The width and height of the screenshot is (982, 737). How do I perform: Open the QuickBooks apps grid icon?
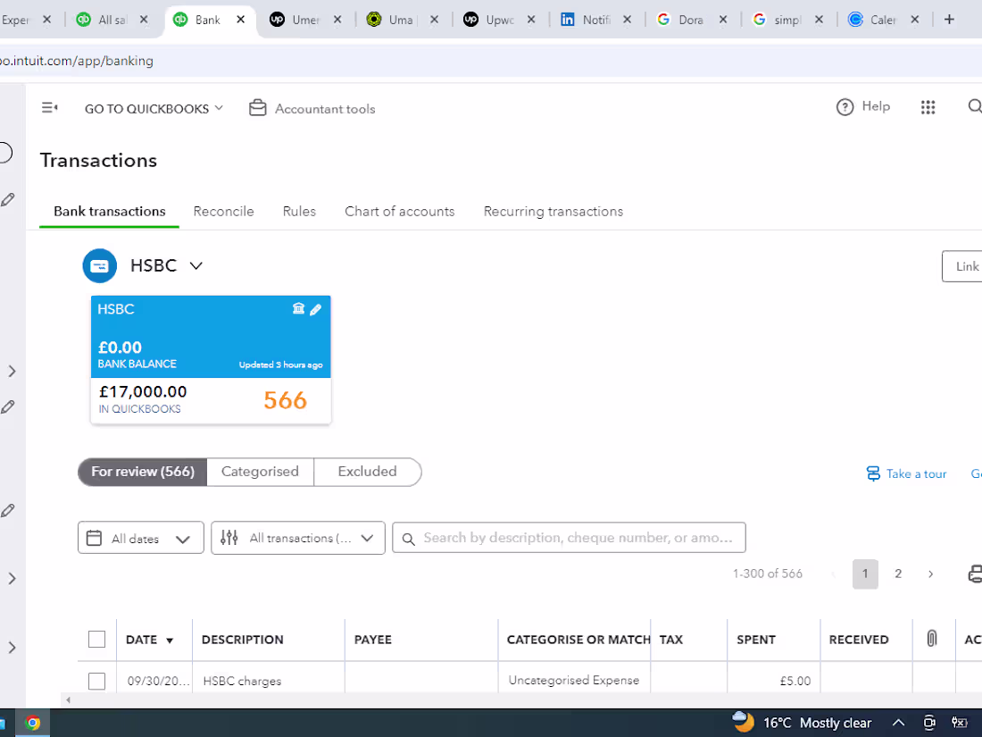(928, 106)
